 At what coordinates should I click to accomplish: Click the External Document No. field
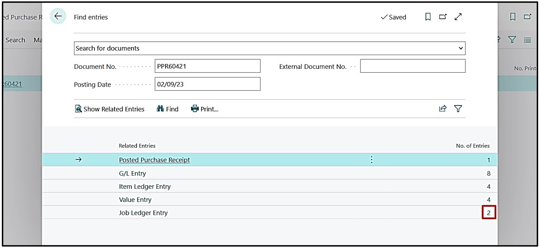click(412, 66)
